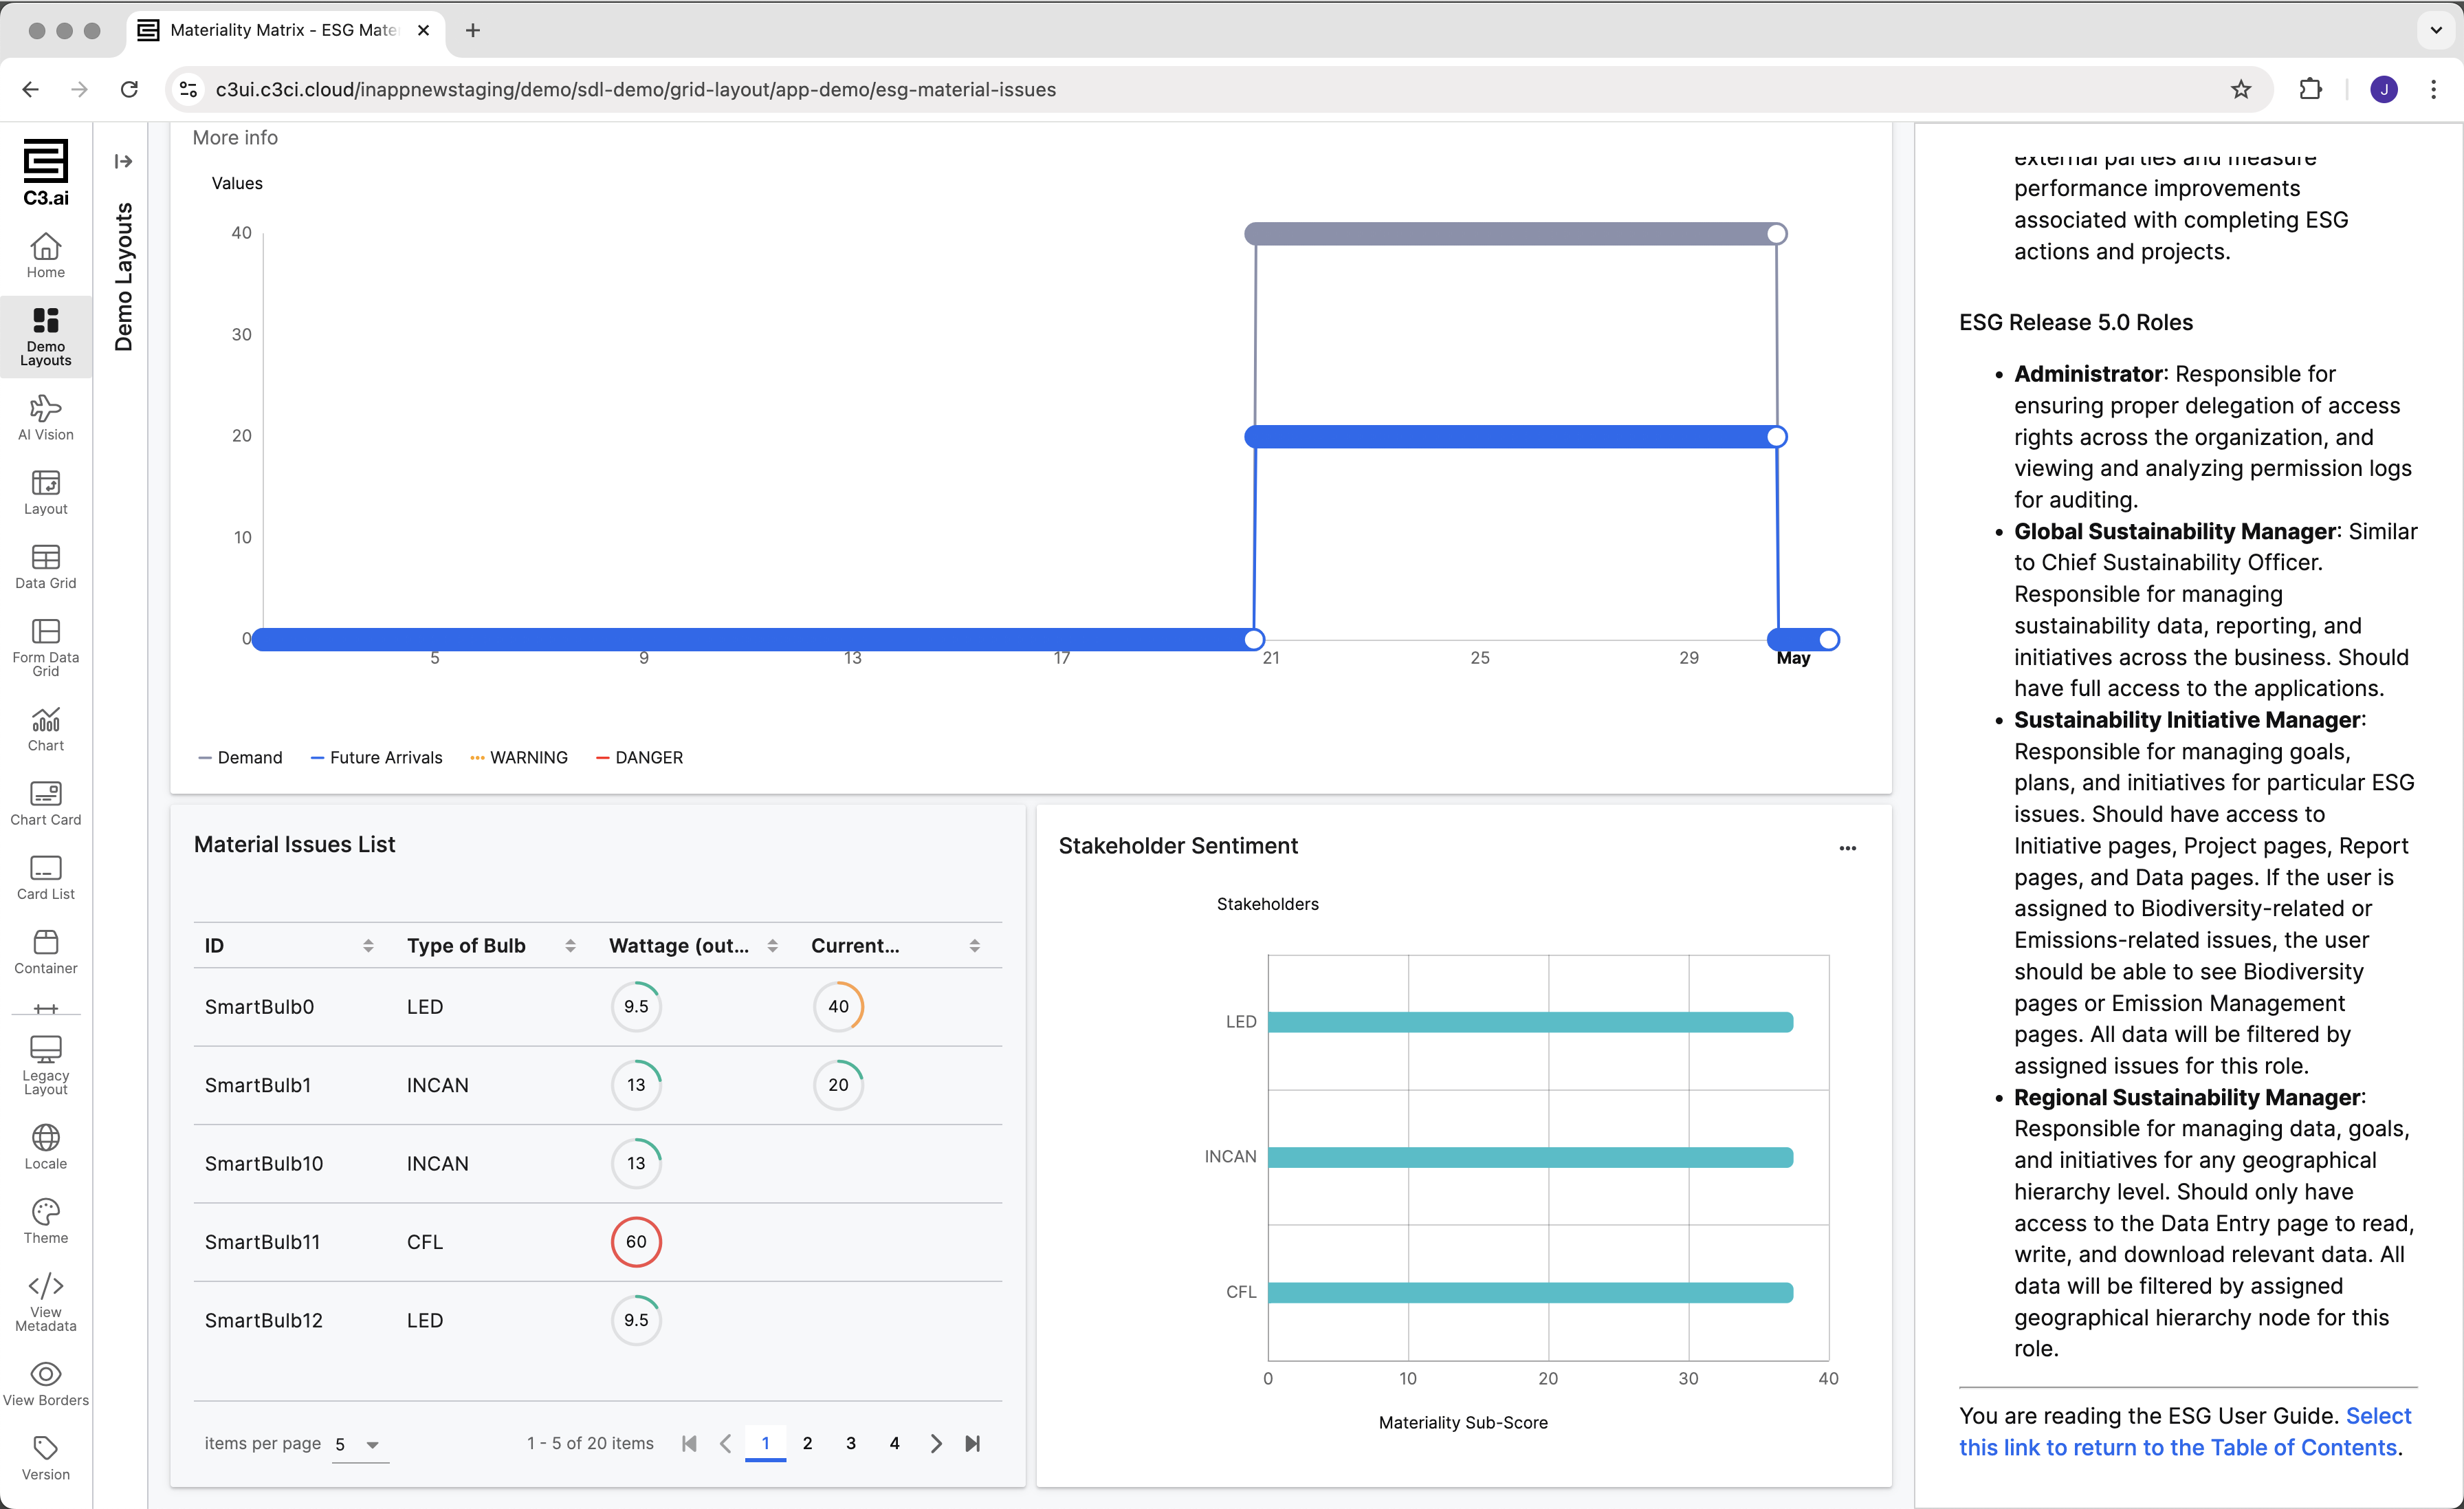
Task: Go to page 3 of table
Action: 850,1443
